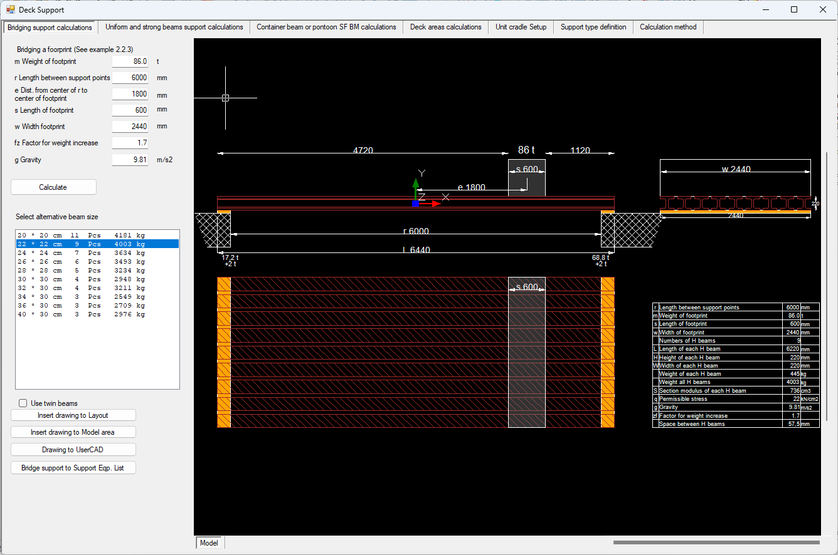Select beam size 24 * 24 cm 7 Pcs
This screenshot has height=555, width=838.
point(97,253)
